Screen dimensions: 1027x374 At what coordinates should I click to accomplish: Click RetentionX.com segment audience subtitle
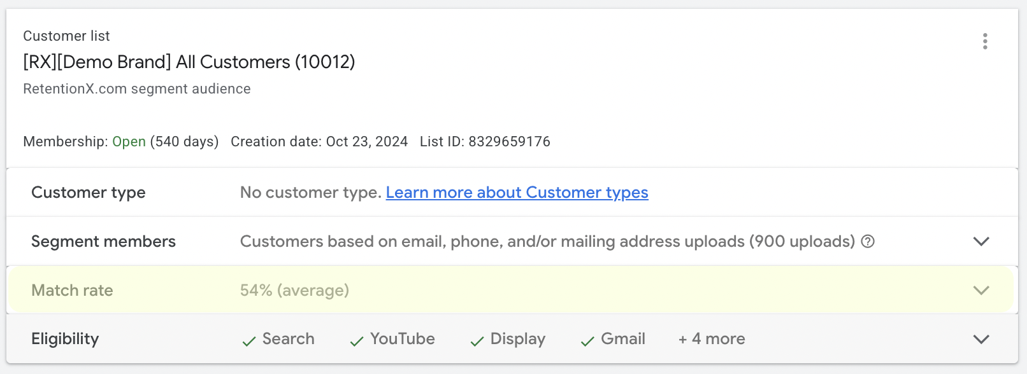(x=136, y=88)
